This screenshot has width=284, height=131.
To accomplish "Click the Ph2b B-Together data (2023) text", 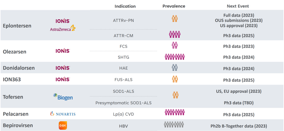I will pos(239,126).
